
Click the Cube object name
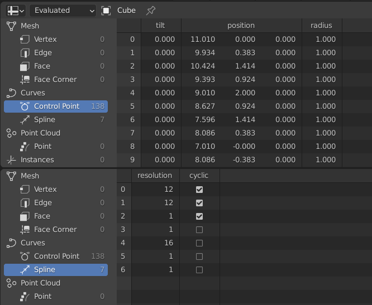tap(126, 11)
